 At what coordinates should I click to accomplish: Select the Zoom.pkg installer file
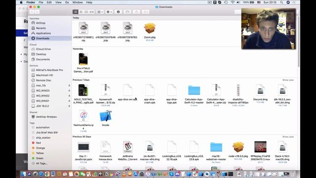tap(150, 29)
